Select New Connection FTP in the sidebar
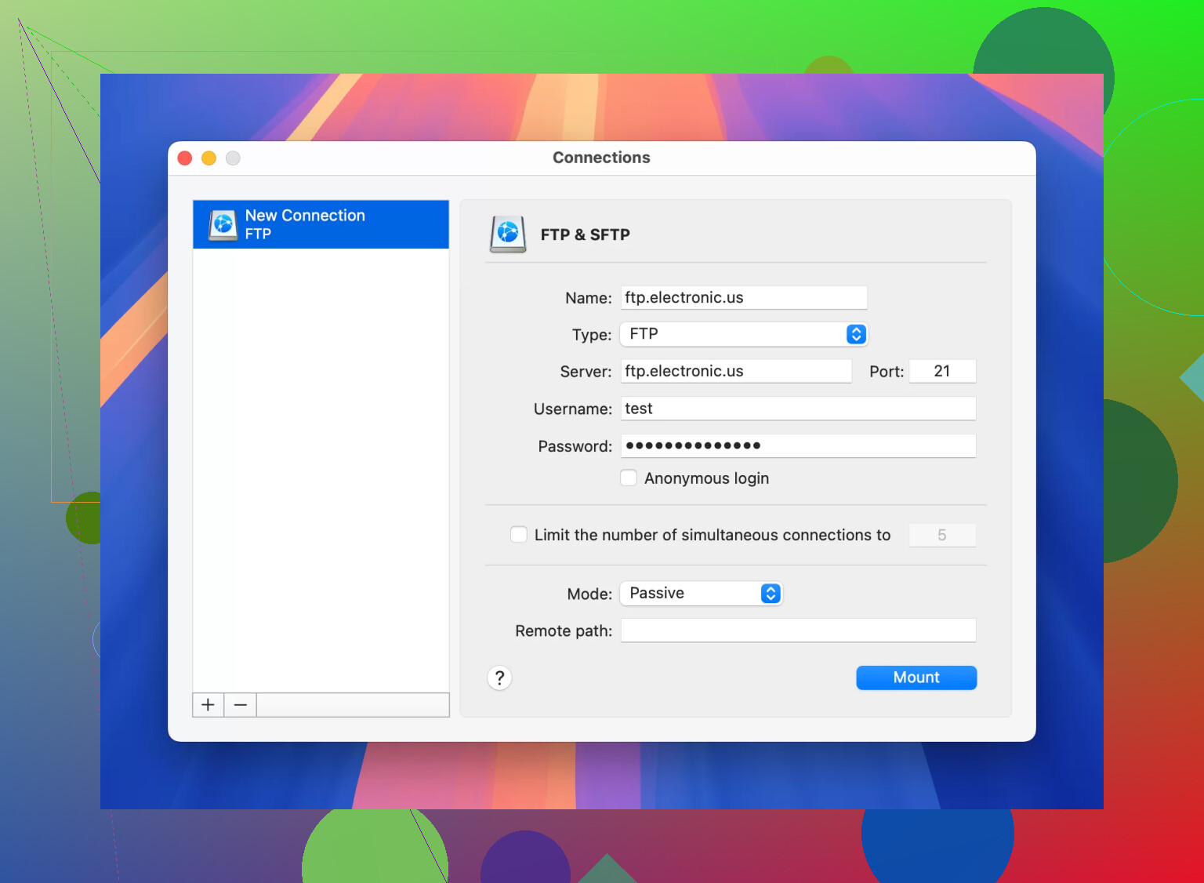 click(321, 224)
